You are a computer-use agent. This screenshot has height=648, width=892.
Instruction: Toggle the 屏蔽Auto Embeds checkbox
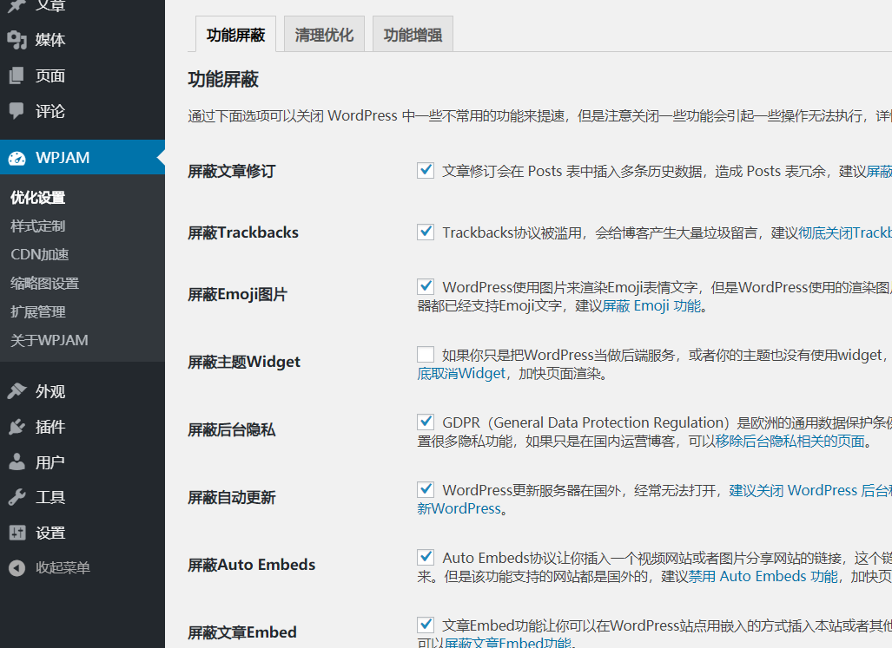click(x=426, y=557)
